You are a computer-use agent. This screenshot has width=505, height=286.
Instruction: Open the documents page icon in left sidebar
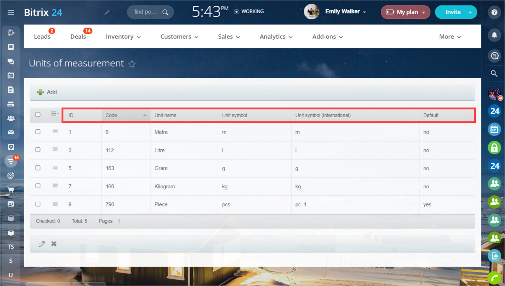[11, 90]
